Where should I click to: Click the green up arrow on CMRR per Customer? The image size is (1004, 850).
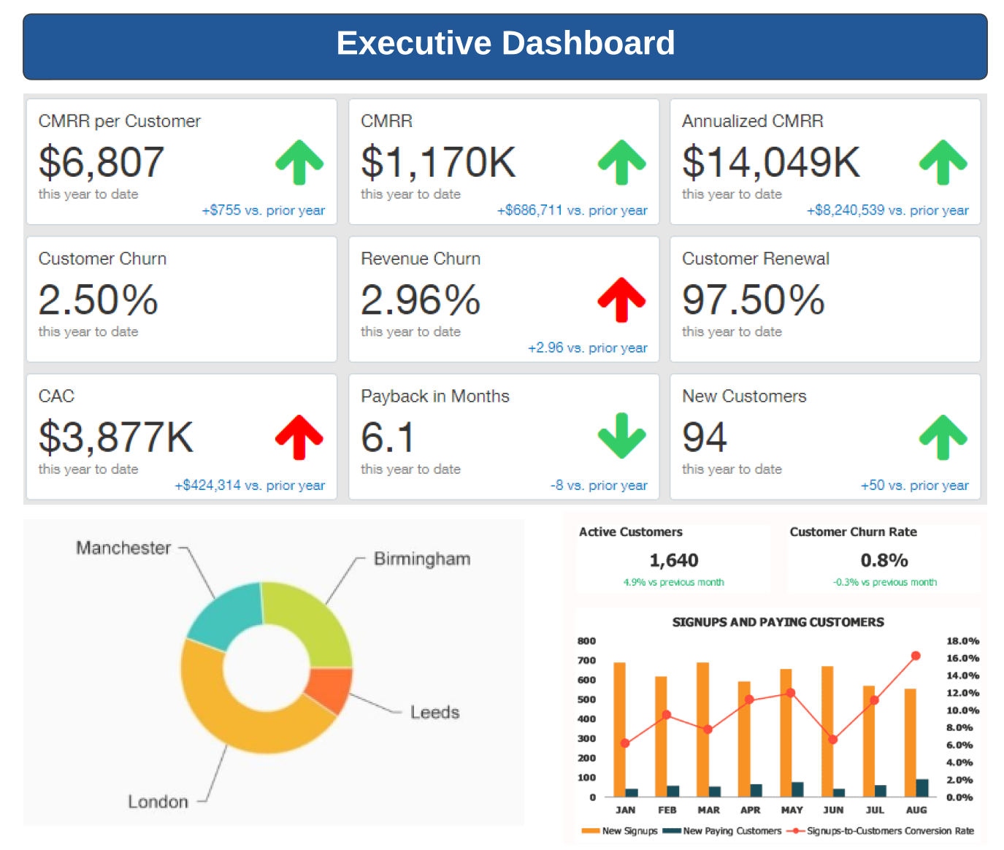click(x=299, y=161)
